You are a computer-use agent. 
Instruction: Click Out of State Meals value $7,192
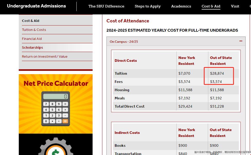click(216, 98)
